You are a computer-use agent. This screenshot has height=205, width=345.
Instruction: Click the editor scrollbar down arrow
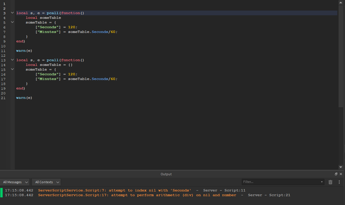[341, 166]
